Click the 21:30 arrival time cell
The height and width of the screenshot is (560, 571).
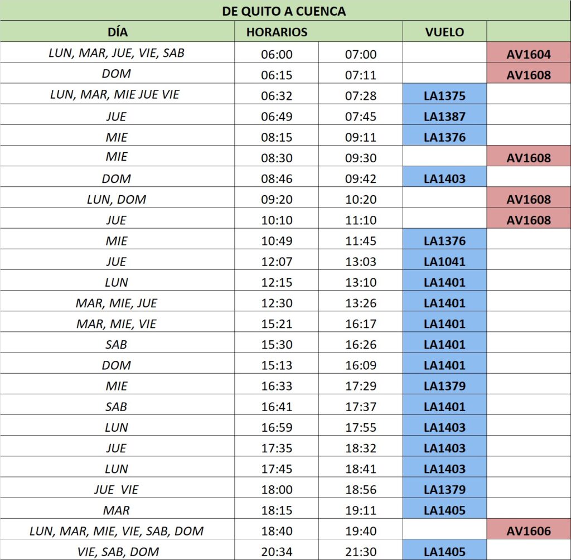tap(361, 552)
